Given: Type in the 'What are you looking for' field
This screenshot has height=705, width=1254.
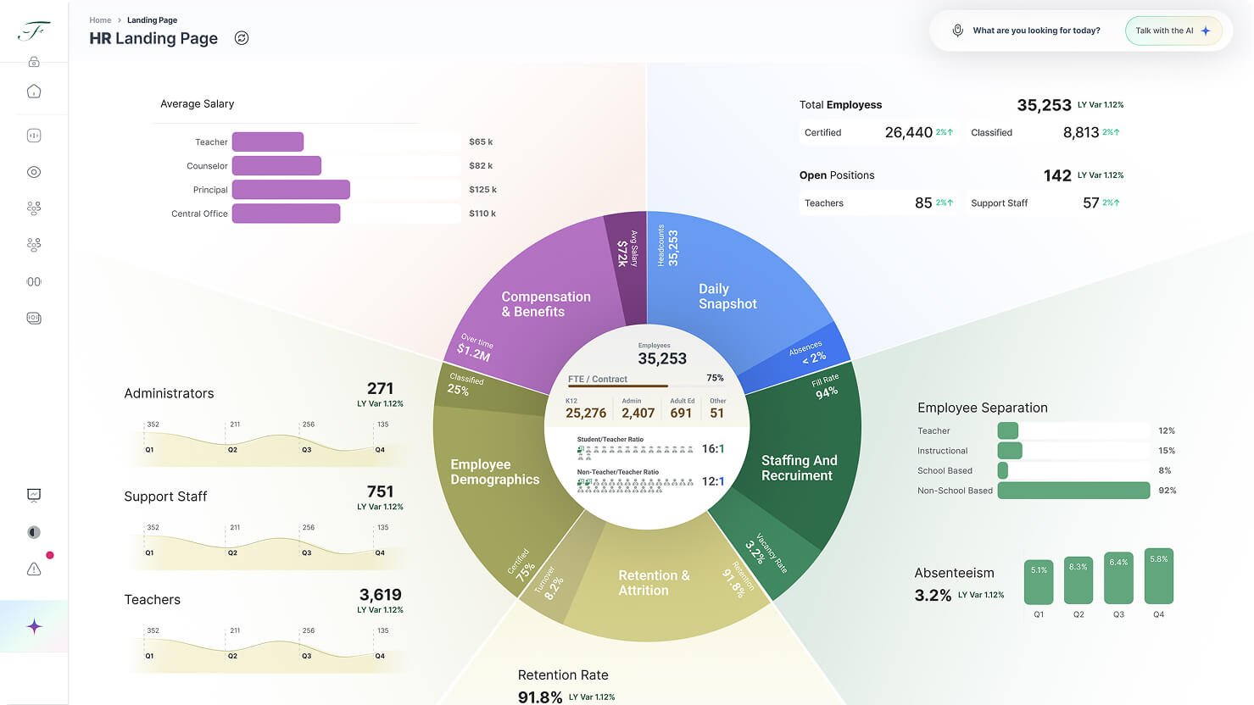Looking at the screenshot, I should pos(1036,31).
